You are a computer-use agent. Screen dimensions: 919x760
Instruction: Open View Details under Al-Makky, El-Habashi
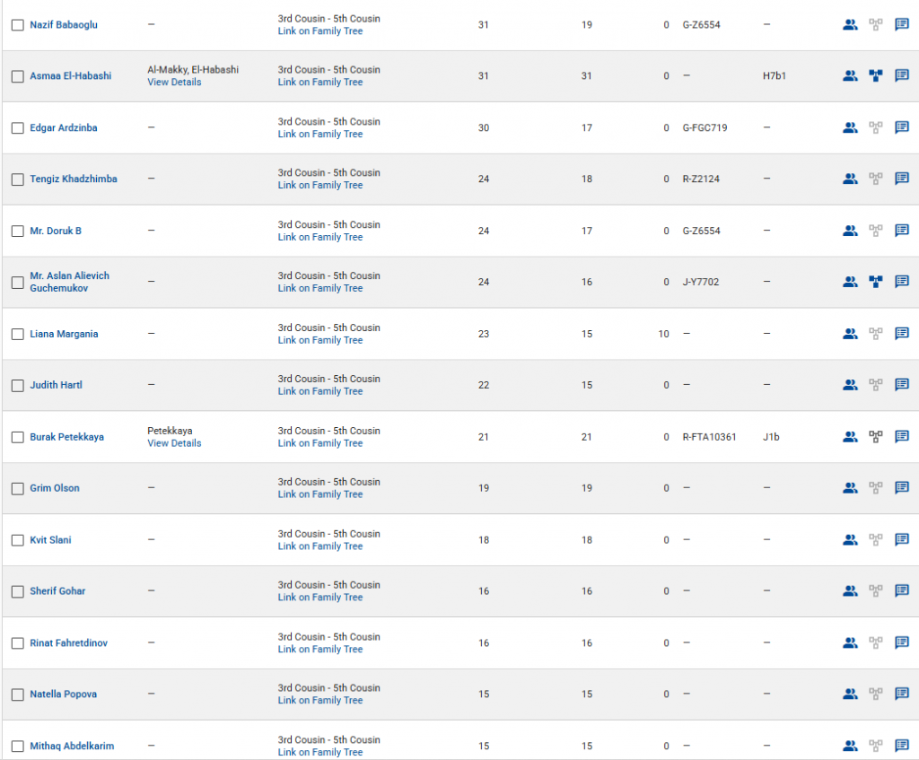point(174,83)
